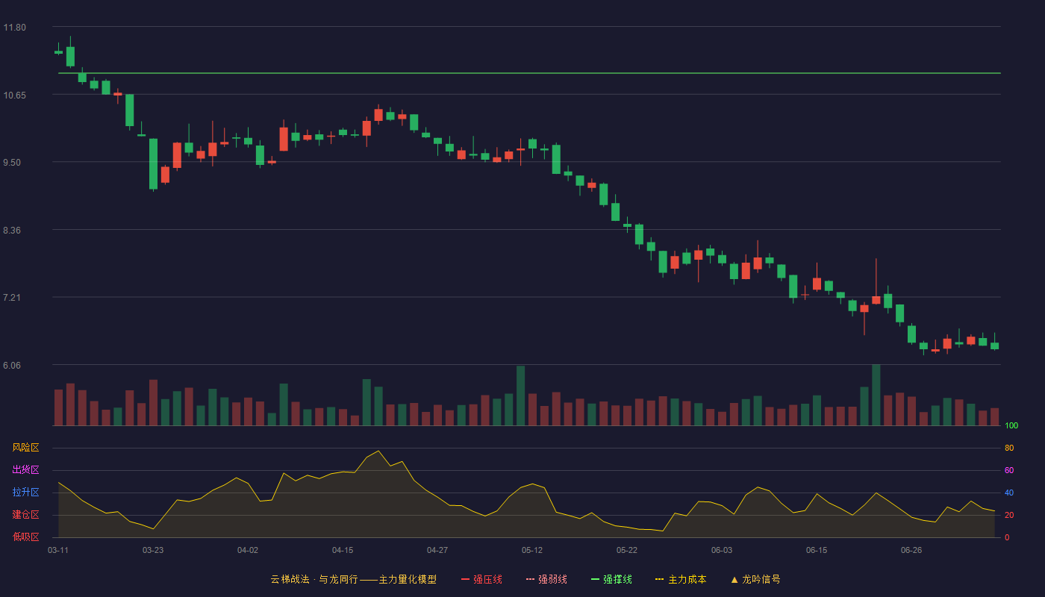Image resolution: width=1045 pixels, height=597 pixels.
Task: Click the red 20 indicator axis value
Action: [x=1009, y=515]
